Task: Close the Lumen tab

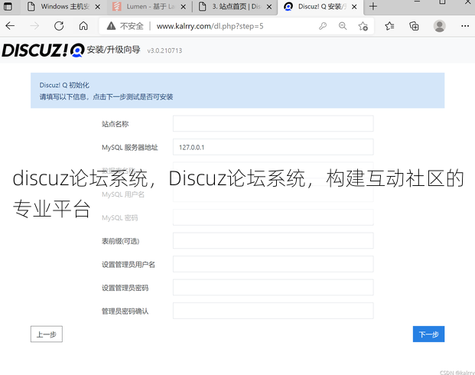Action: (184, 7)
